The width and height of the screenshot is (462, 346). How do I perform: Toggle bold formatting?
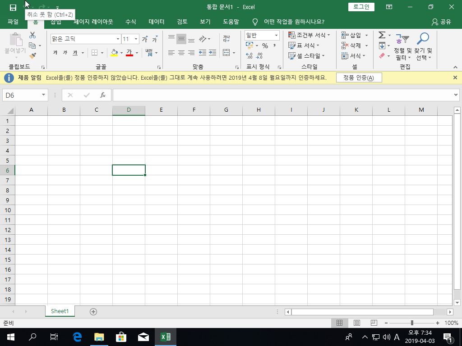(x=55, y=53)
